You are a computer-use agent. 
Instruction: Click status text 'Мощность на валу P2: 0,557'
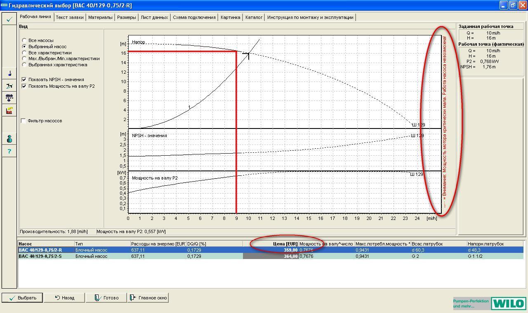pyautogui.click(x=131, y=231)
